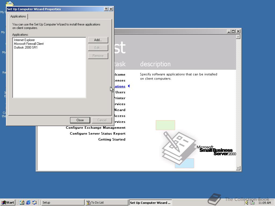The image size is (275, 206).
Task: Open the Getting Started task
Action: click(x=112, y=139)
